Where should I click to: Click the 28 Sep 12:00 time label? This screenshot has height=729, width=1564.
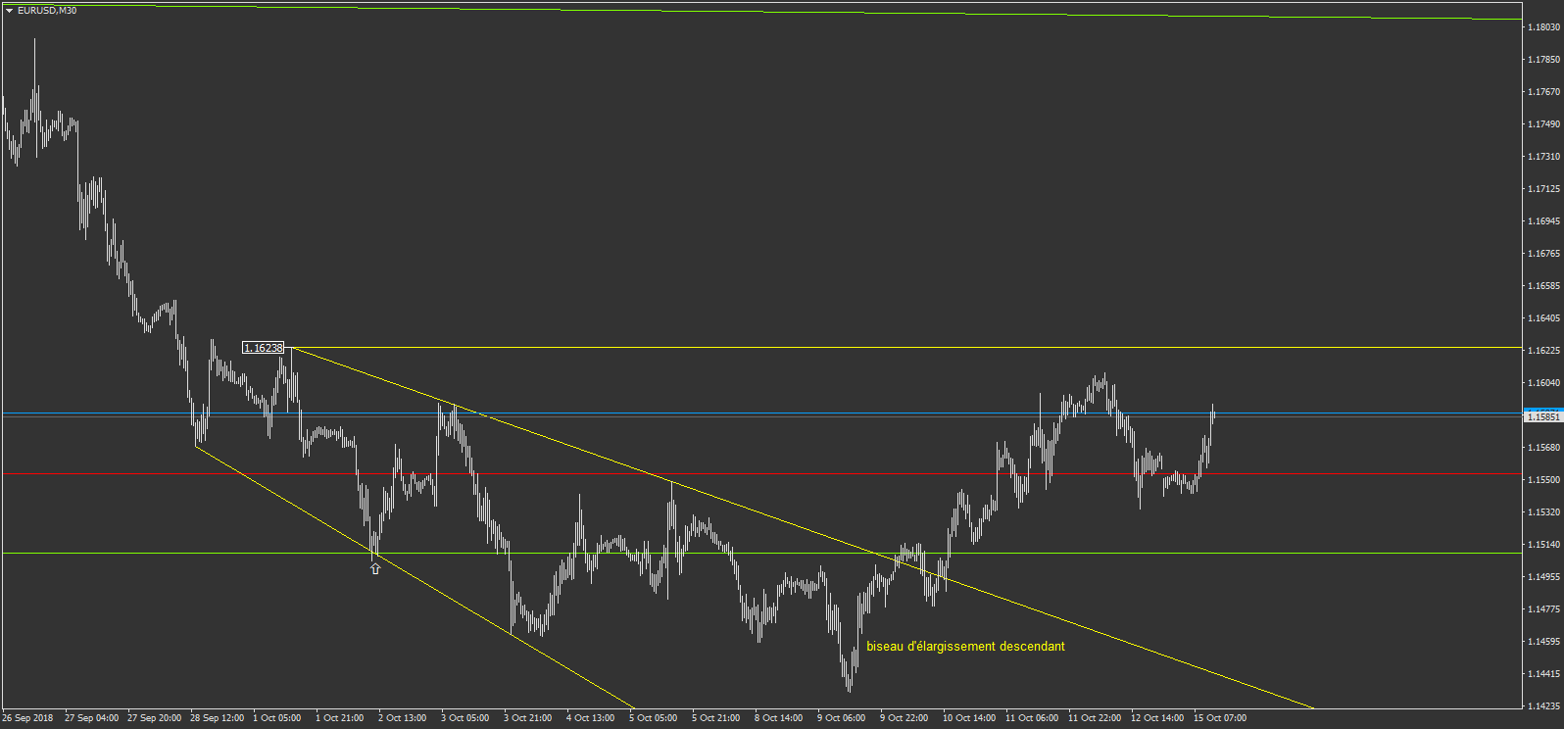coord(217,718)
